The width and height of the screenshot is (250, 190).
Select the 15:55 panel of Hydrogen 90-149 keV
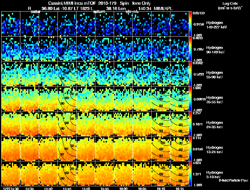tap(104, 49)
